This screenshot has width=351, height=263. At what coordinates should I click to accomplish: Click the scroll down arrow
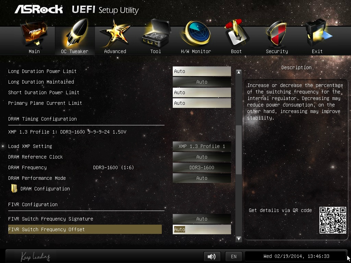pos(239,239)
